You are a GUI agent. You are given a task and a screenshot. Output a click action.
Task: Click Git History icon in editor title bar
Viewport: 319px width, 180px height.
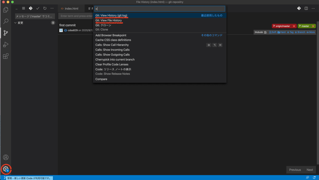tap(299, 8)
